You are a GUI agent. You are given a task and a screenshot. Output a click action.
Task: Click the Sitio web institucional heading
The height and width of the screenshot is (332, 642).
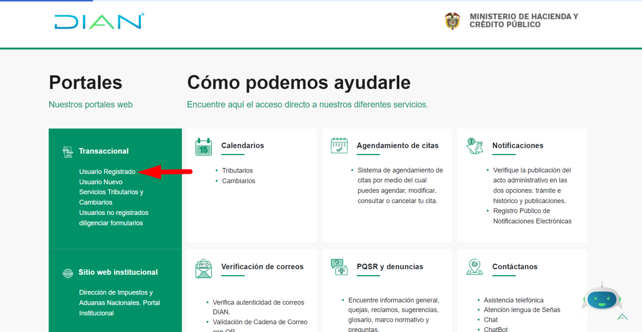[118, 272]
